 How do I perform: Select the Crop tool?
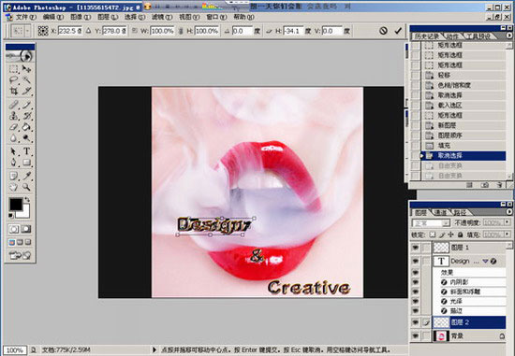tap(13, 91)
